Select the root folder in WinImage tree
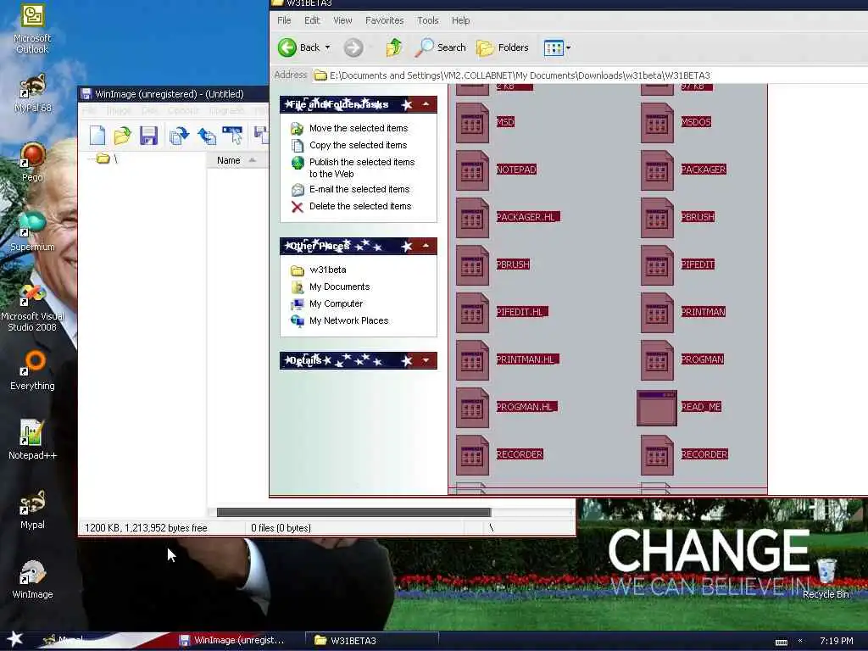 [107, 159]
